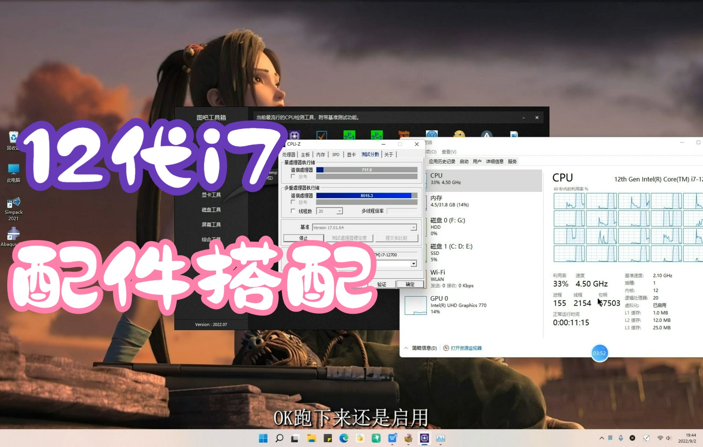Image resolution: width=703 pixels, height=447 pixels.
Task: Open the 启动 tab in Task Manager
Action: click(464, 161)
